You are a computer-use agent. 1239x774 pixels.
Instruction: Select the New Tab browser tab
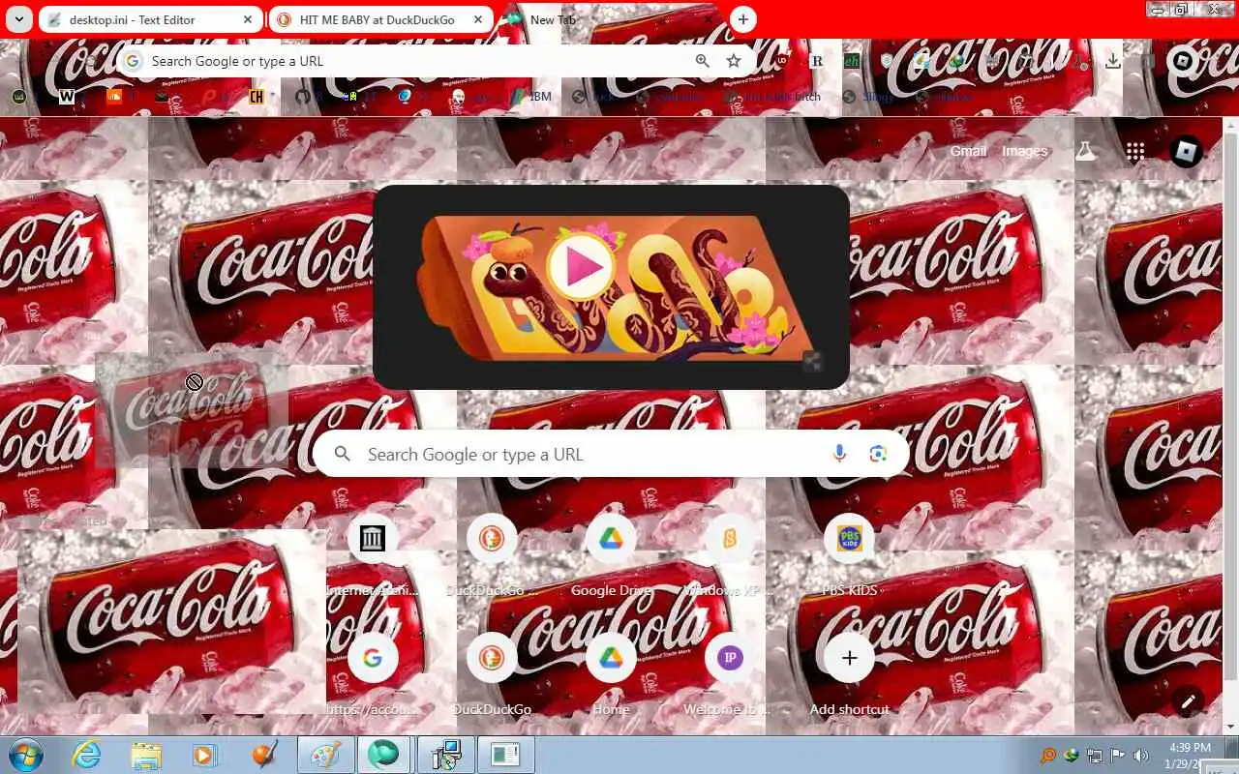(x=610, y=19)
